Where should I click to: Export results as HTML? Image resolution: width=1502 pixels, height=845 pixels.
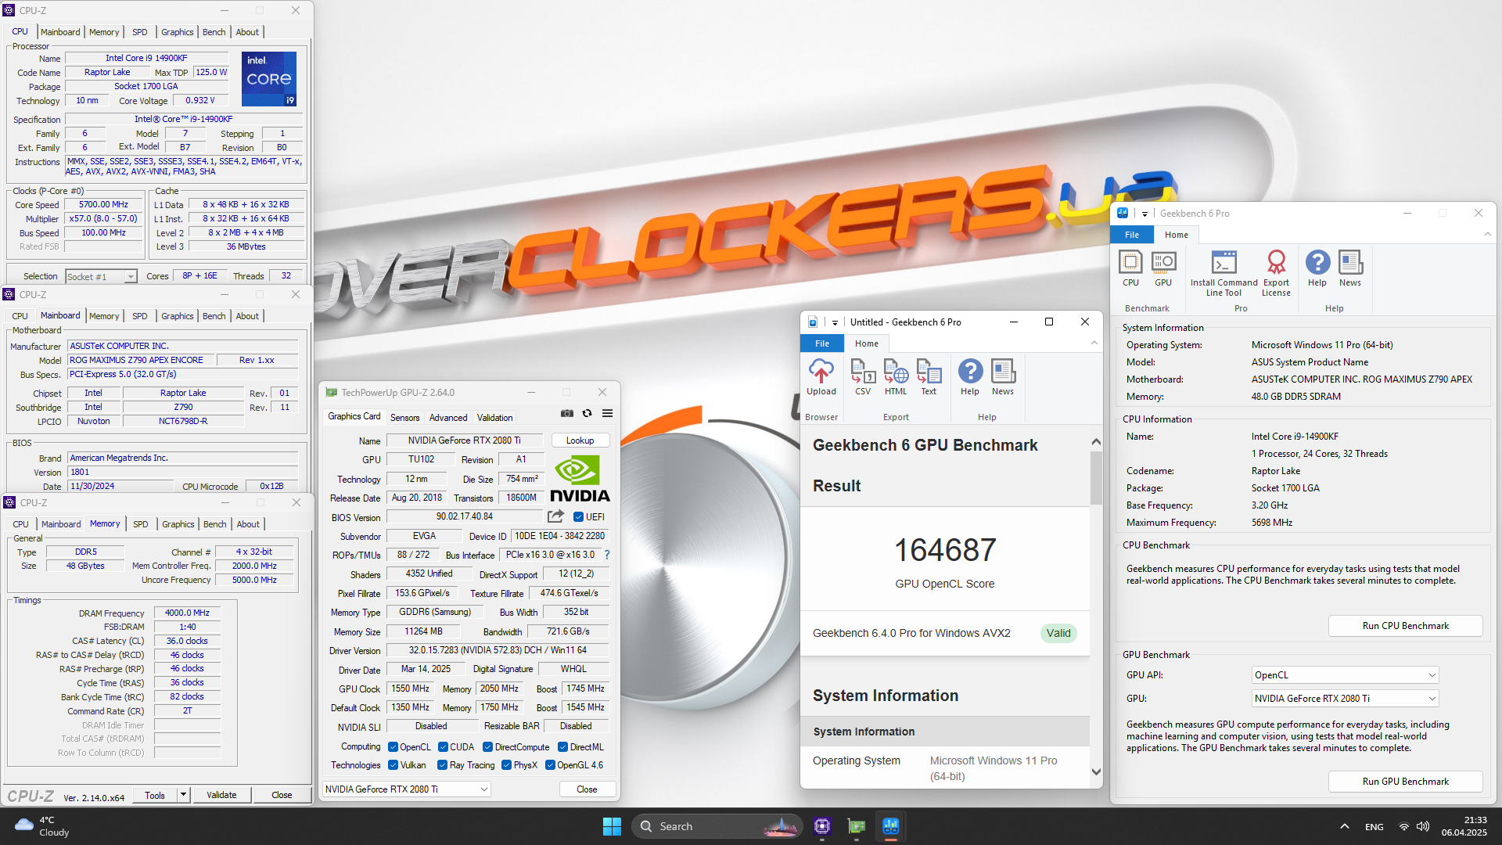tap(896, 377)
